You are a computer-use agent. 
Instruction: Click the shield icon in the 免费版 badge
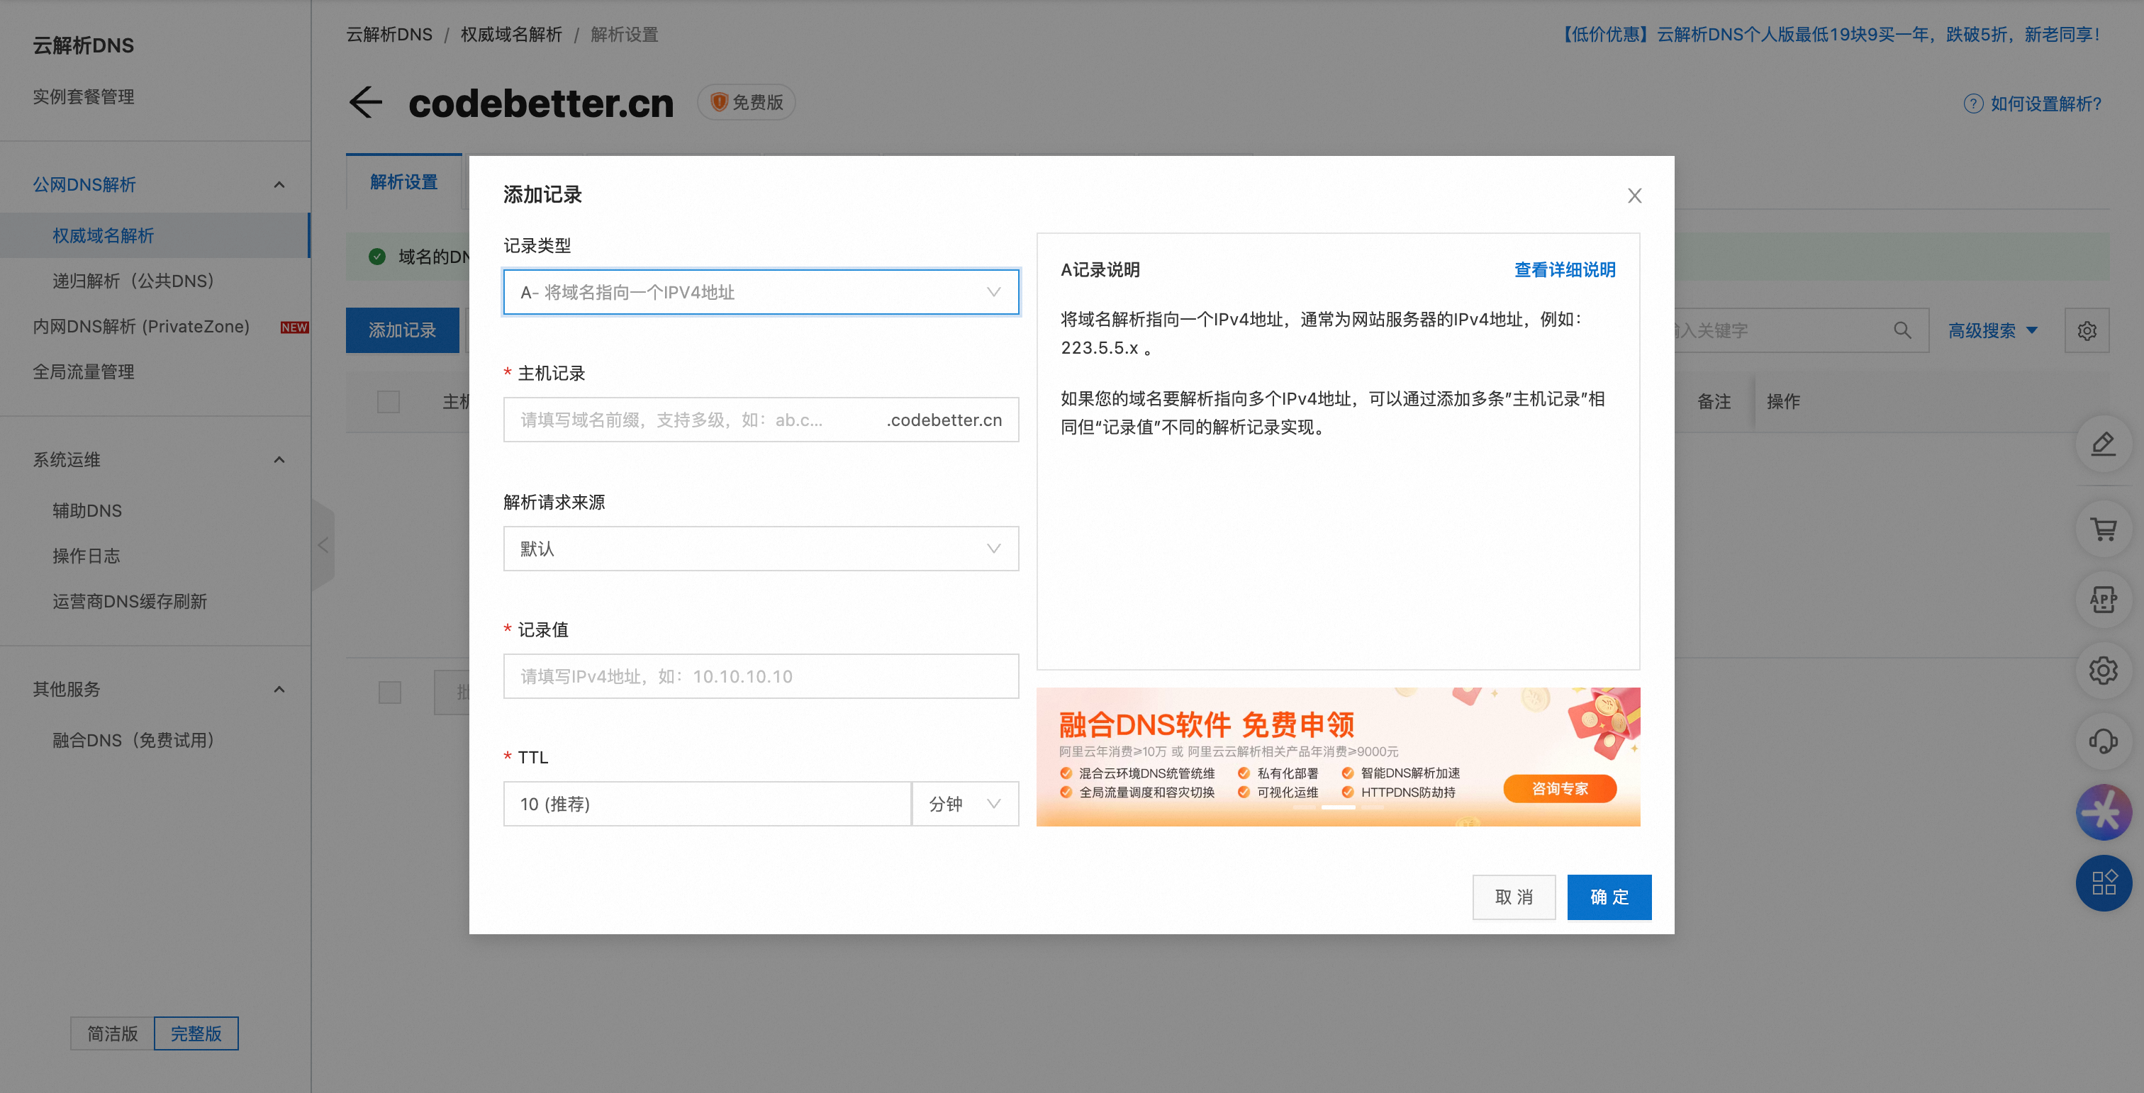click(718, 102)
